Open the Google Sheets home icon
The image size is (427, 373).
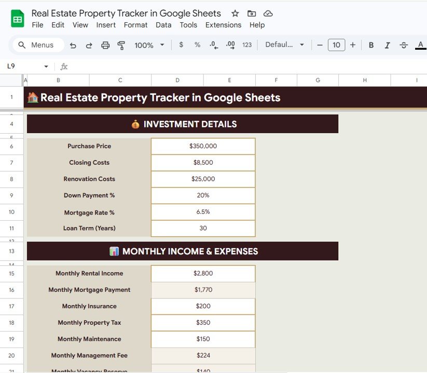point(18,19)
